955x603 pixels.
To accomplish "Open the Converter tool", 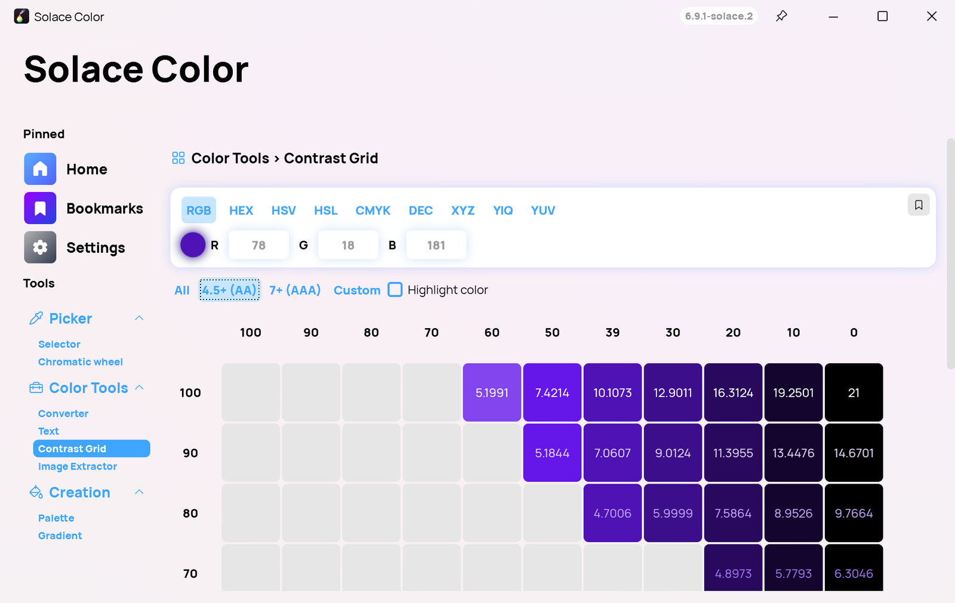I will click(63, 413).
